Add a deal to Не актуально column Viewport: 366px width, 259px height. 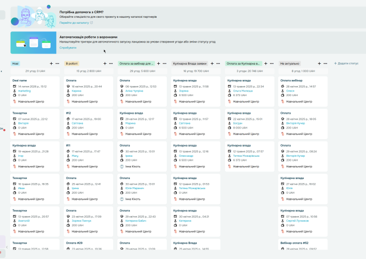coord(319,64)
